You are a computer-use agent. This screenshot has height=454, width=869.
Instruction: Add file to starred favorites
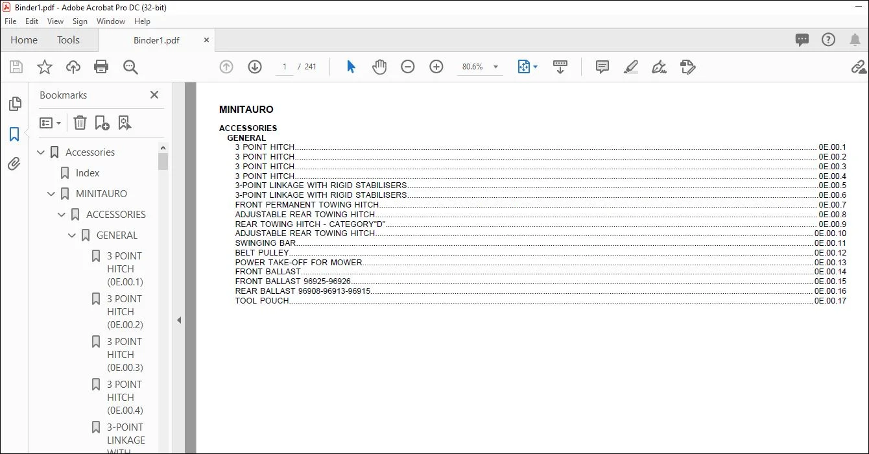[x=45, y=67]
